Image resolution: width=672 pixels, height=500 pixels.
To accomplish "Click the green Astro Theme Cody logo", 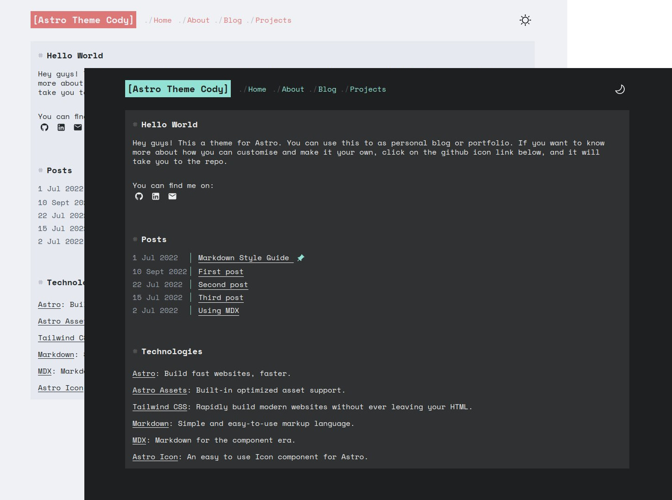I will pos(178,89).
